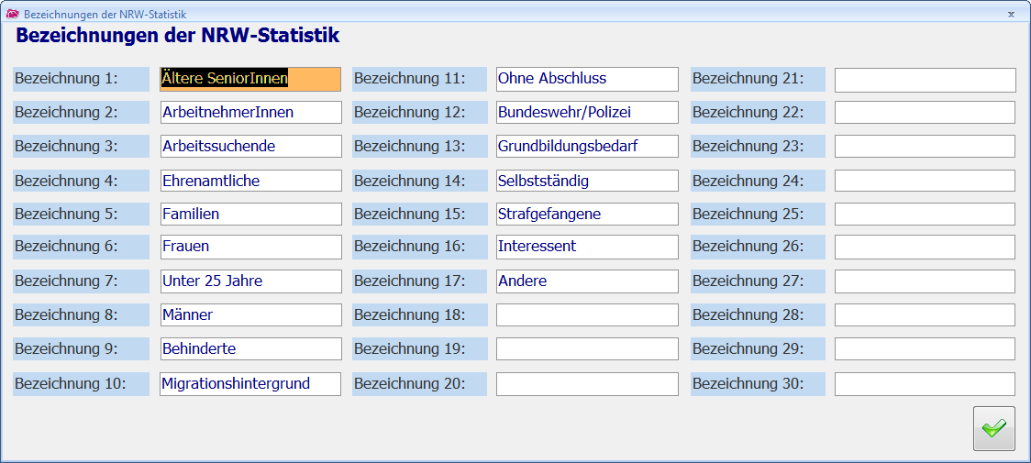Viewport: 1031px width, 463px height.
Task: Edit the 'Bundeswehr/Polizei' field
Action: (587, 113)
